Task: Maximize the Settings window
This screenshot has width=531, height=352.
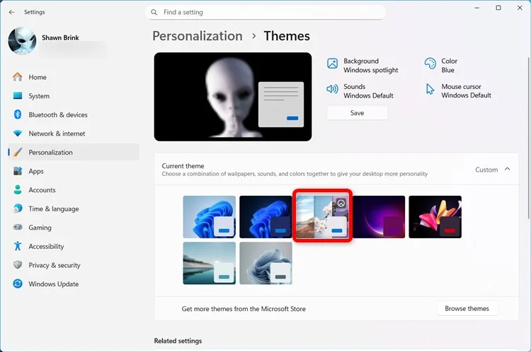Action: pos(498,8)
